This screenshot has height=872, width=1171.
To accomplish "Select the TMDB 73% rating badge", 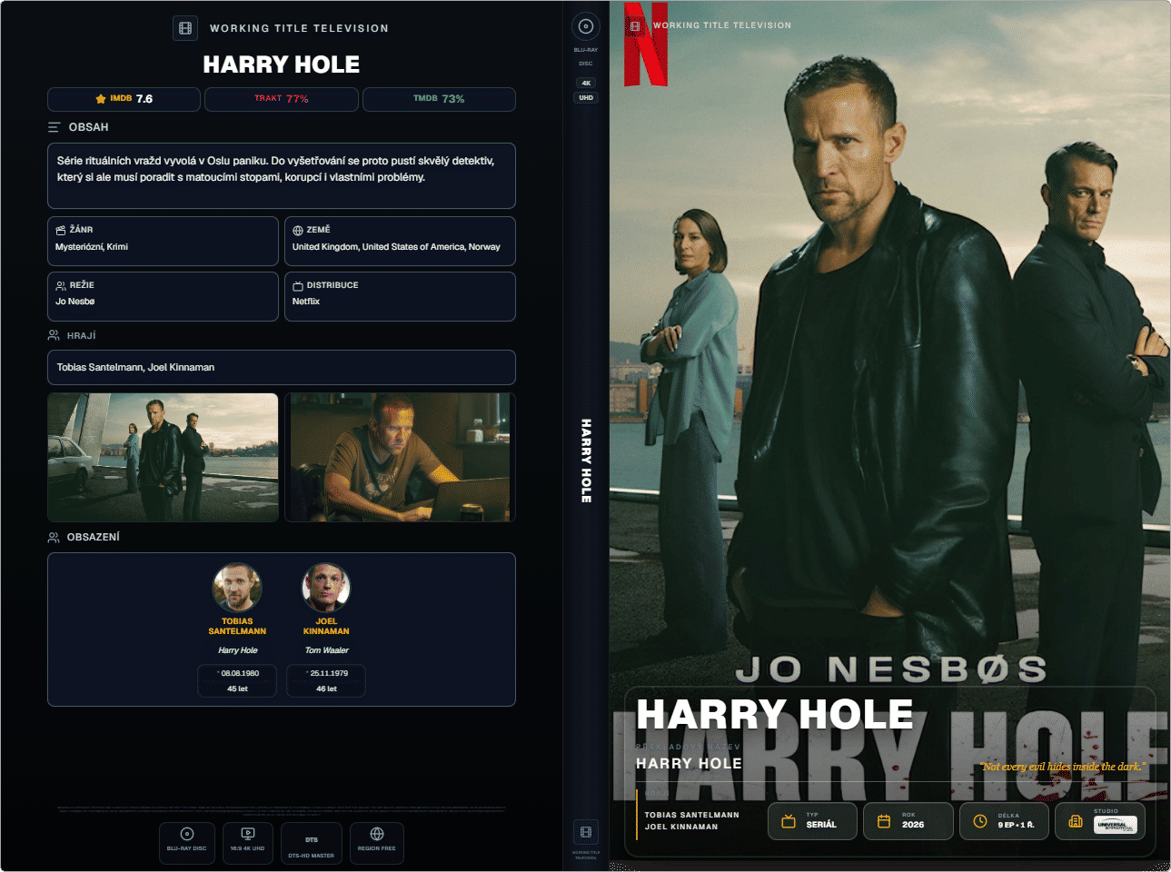I will 439,99.
